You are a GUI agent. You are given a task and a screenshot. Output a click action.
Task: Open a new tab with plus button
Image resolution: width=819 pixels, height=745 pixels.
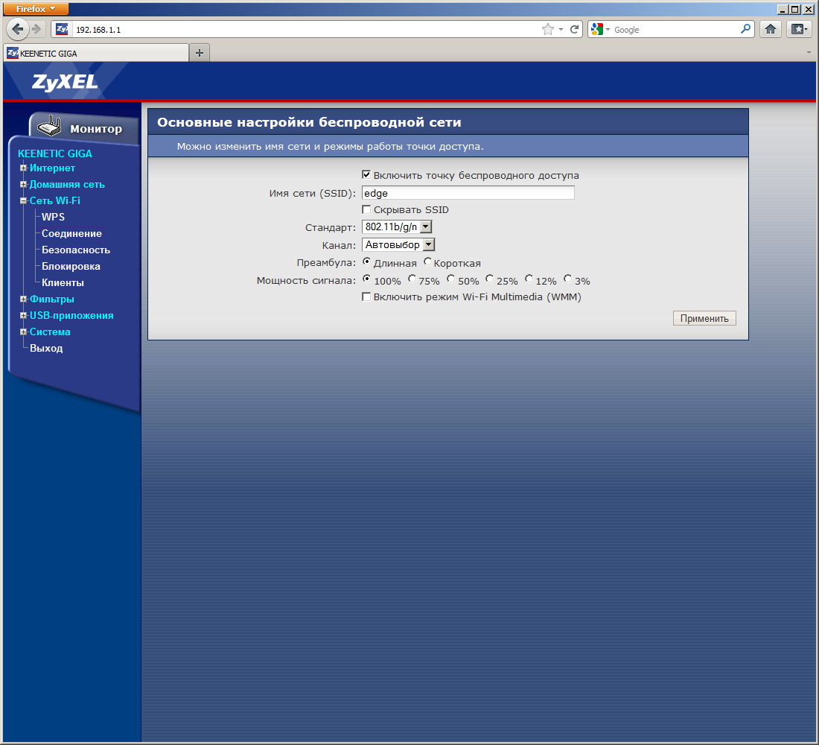click(x=199, y=53)
